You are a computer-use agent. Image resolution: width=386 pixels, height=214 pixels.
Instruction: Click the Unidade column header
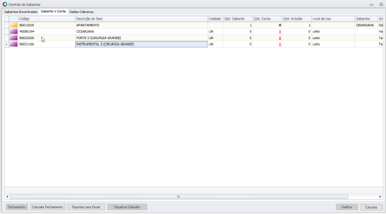pos(215,19)
